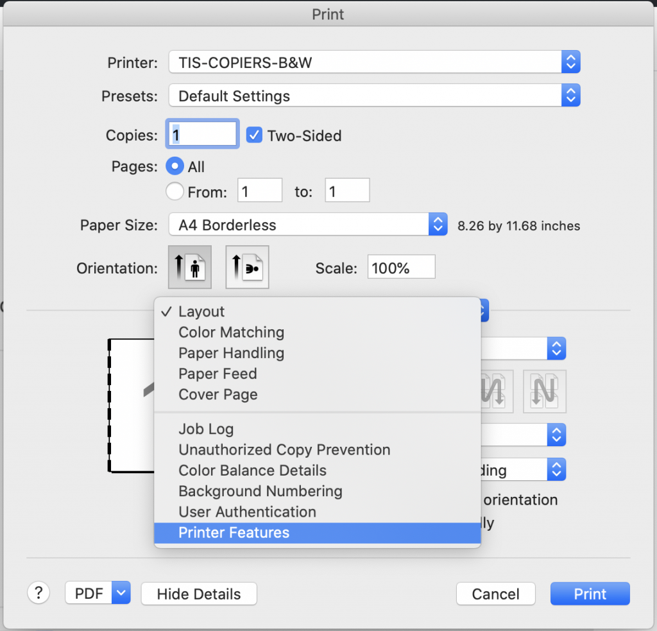This screenshot has height=631, width=657.
Task: Select portrait orientation icon
Action: [x=189, y=267]
